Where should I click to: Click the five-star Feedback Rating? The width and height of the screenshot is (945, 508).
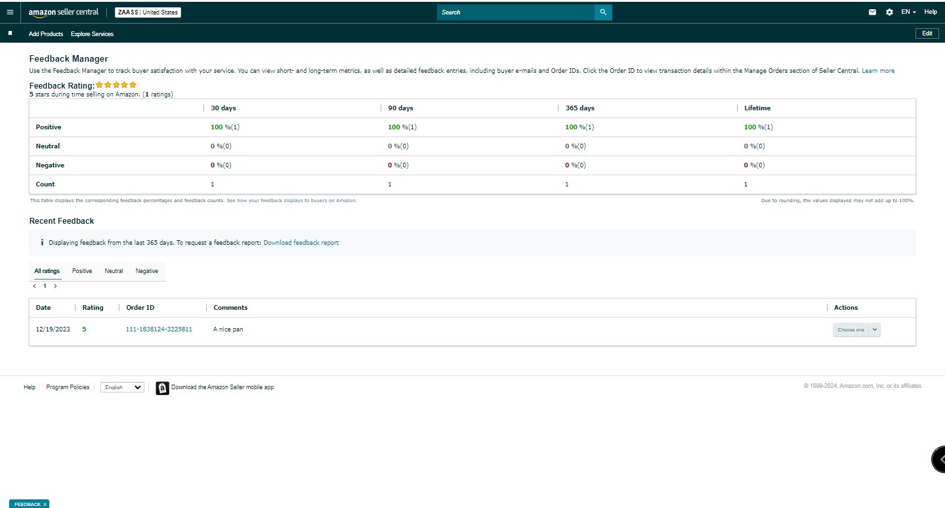(x=116, y=85)
